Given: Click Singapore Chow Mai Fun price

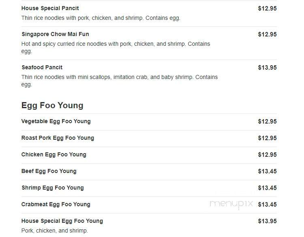Looking at the screenshot, I should 267,34.
